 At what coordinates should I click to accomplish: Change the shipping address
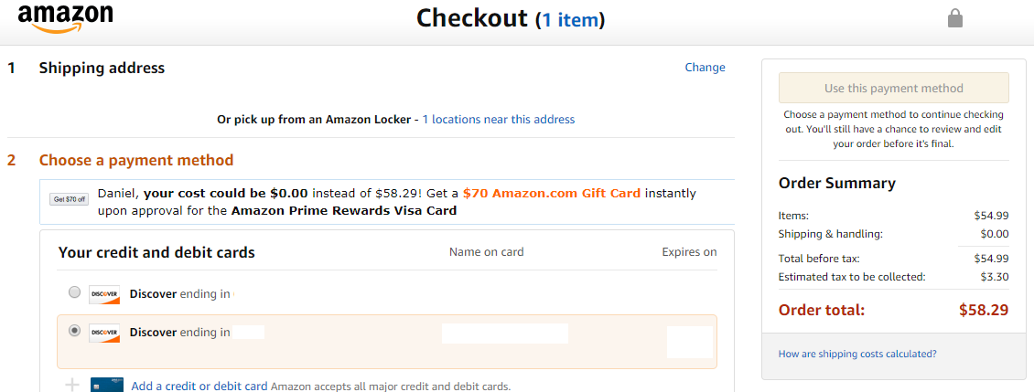(705, 68)
